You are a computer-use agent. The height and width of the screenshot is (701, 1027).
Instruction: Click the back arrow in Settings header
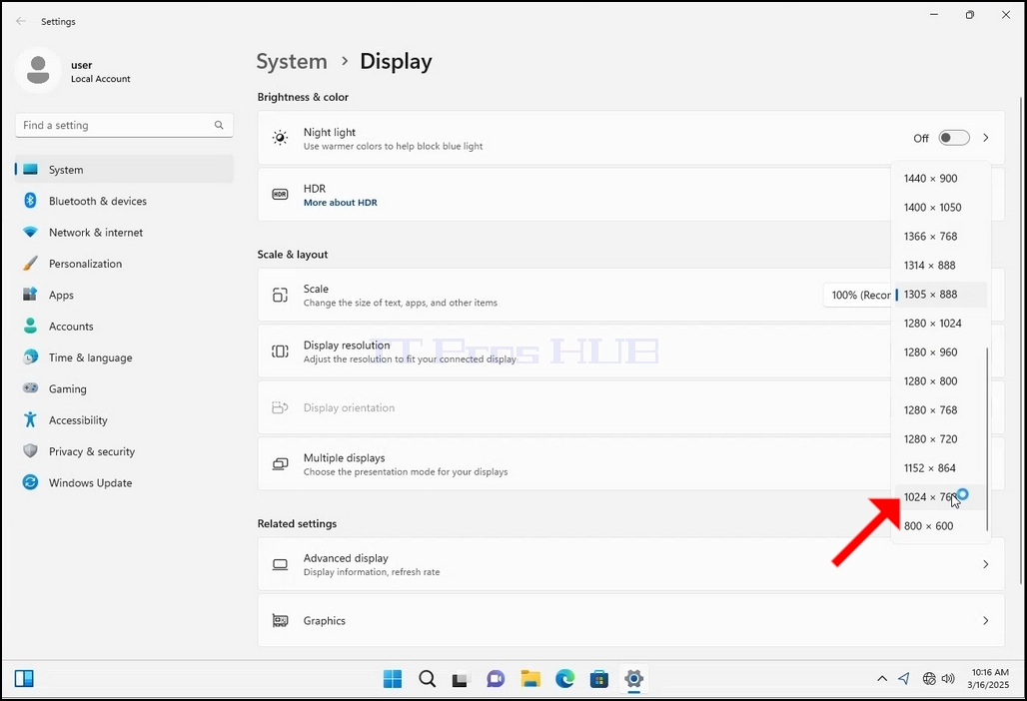pyautogui.click(x=21, y=21)
